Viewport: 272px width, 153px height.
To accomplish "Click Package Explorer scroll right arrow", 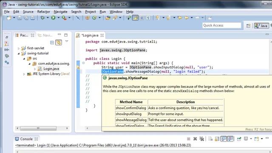I will click(67, 128).
